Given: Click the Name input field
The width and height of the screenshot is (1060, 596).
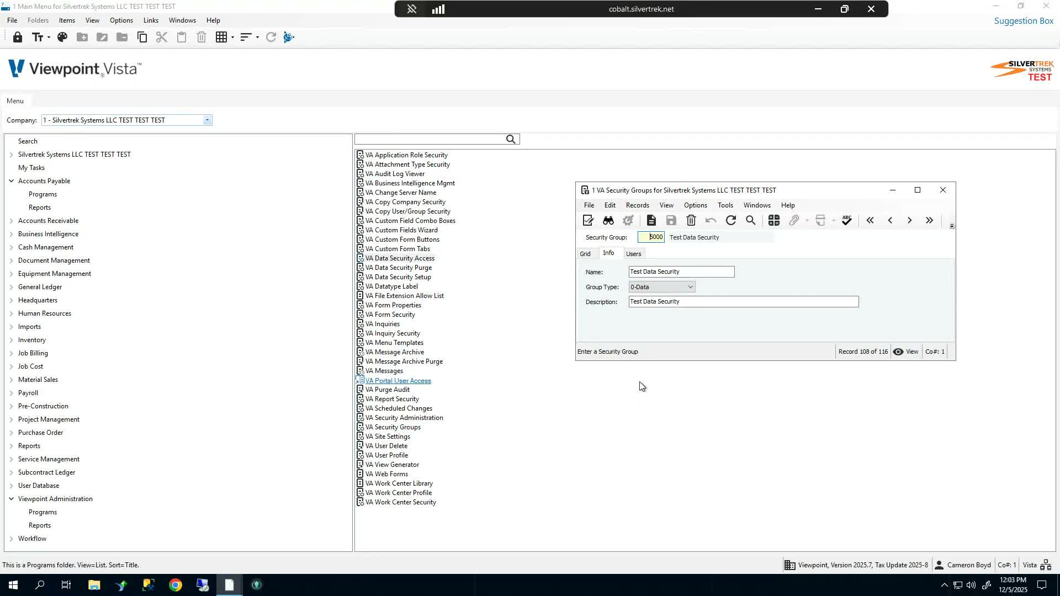Looking at the screenshot, I should [681, 272].
